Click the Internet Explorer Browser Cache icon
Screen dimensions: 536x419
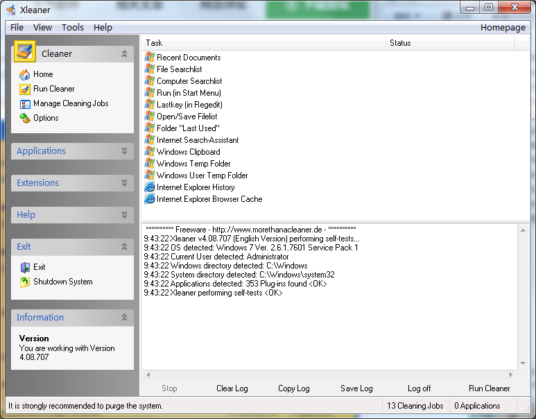[x=149, y=198]
